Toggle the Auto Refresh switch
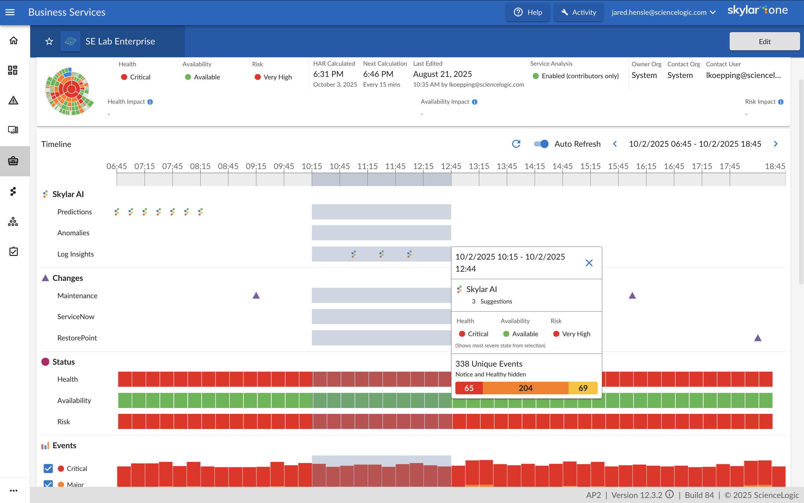The image size is (804, 503). (541, 144)
